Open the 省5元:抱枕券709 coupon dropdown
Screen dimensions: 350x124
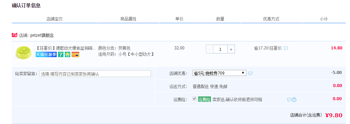point(219,73)
